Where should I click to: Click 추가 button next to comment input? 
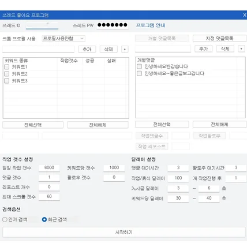pos(204,49)
